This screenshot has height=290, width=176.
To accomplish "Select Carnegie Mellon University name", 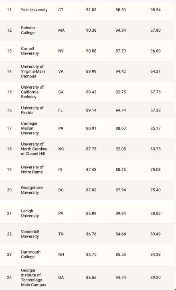I will 30,128.
